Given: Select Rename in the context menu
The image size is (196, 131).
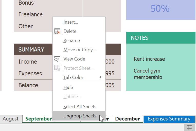Looking at the screenshot, I should click(x=72, y=41).
